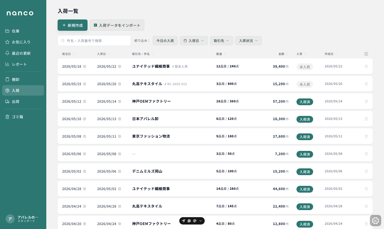Toggle 未入荷 status on 丸高テキスタイル 15,290円 row

[305, 84]
